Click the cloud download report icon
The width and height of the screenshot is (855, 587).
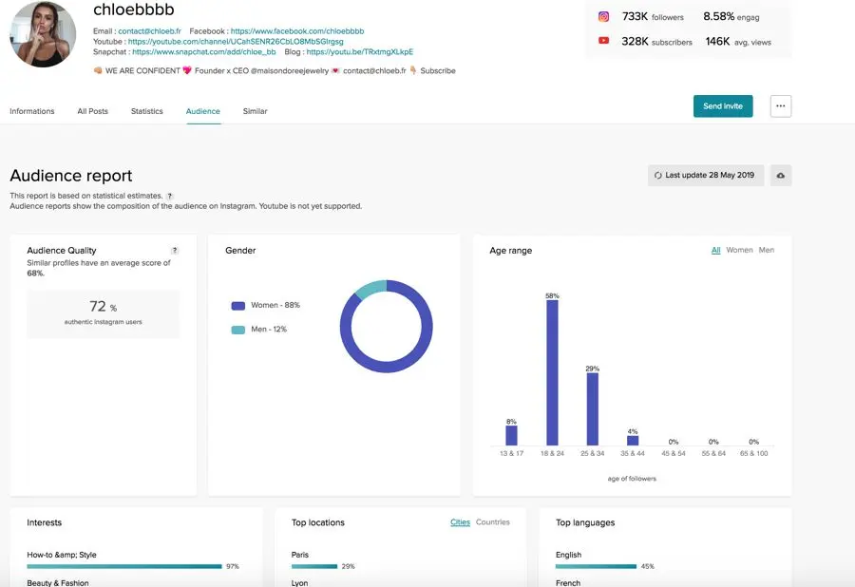pos(780,176)
